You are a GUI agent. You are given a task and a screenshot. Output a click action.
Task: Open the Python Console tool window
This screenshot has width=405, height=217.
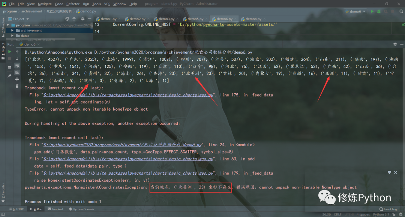pos(81,209)
